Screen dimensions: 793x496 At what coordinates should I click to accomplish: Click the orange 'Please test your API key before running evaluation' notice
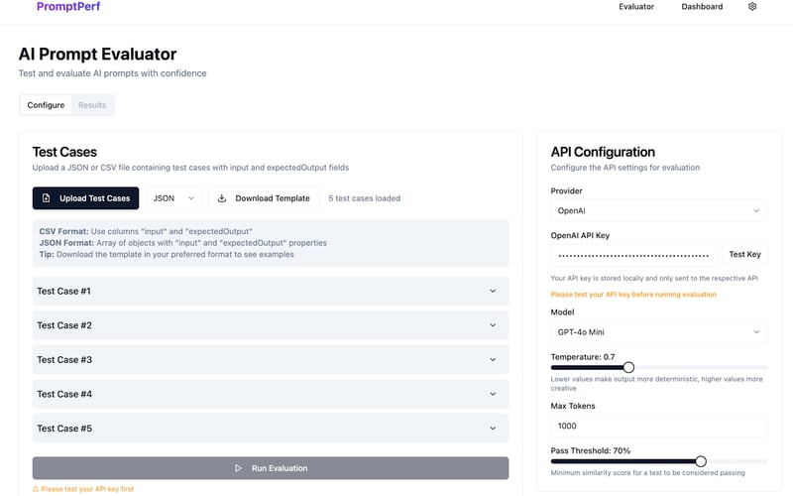pyautogui.click(x=633, y=295)
